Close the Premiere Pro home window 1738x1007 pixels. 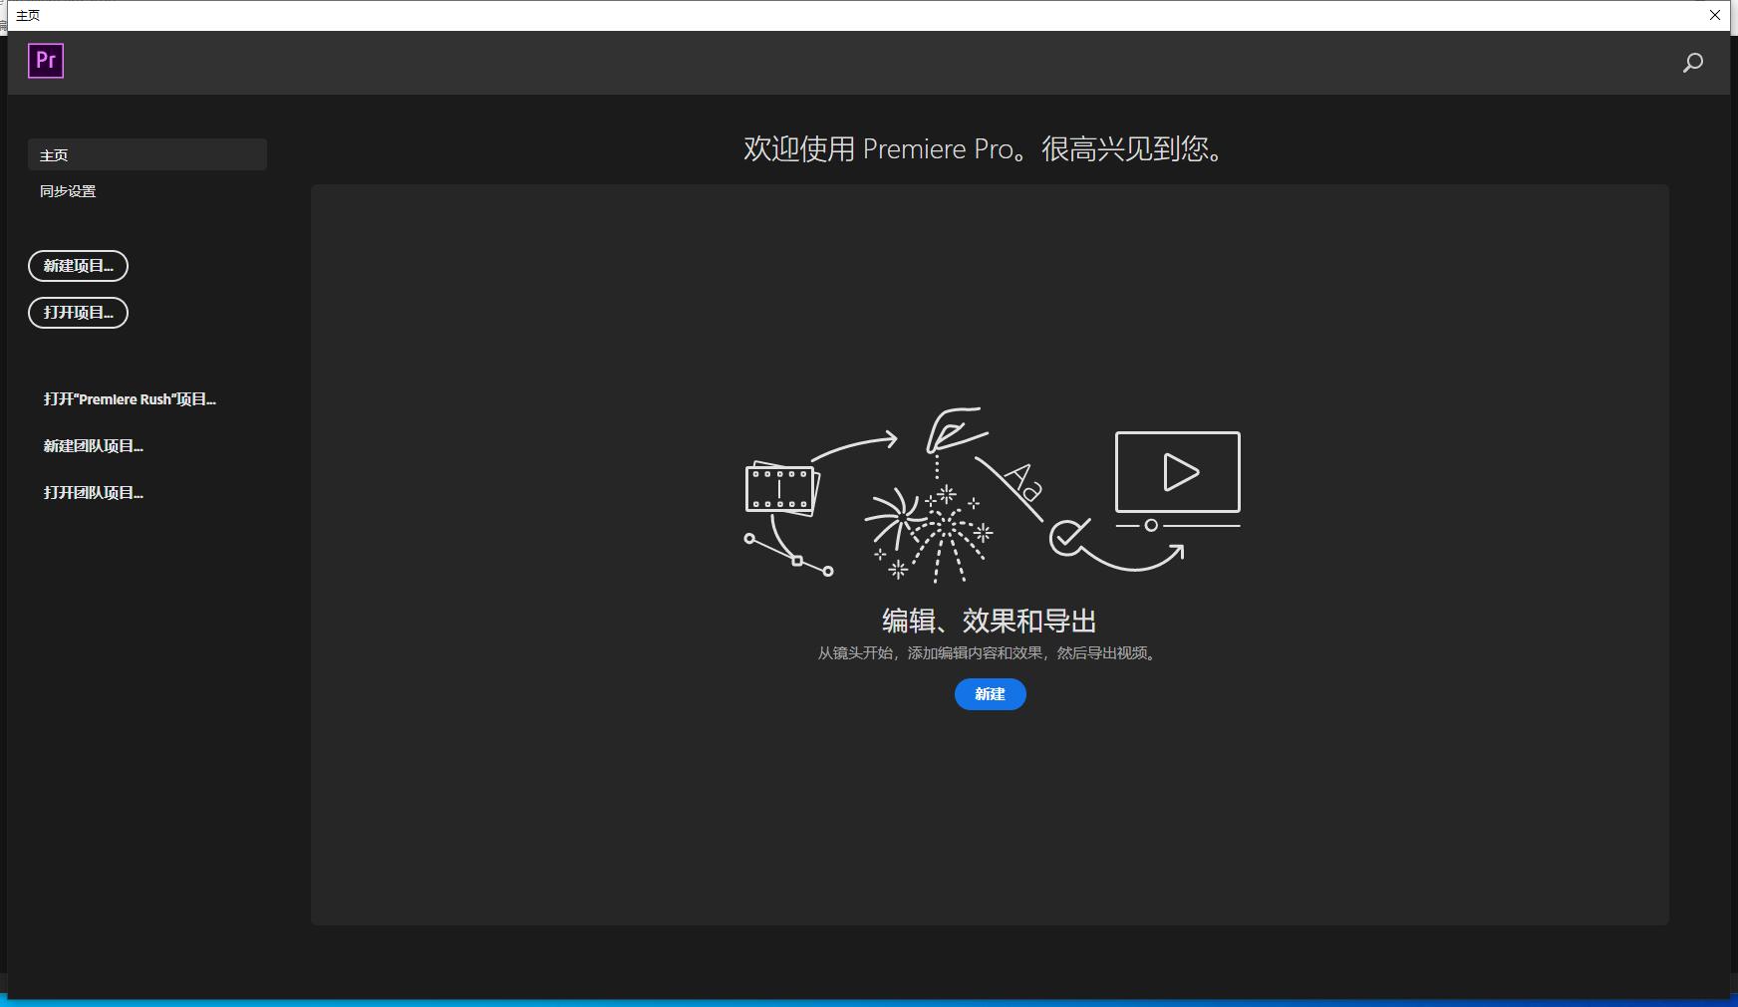(1715, 15)
